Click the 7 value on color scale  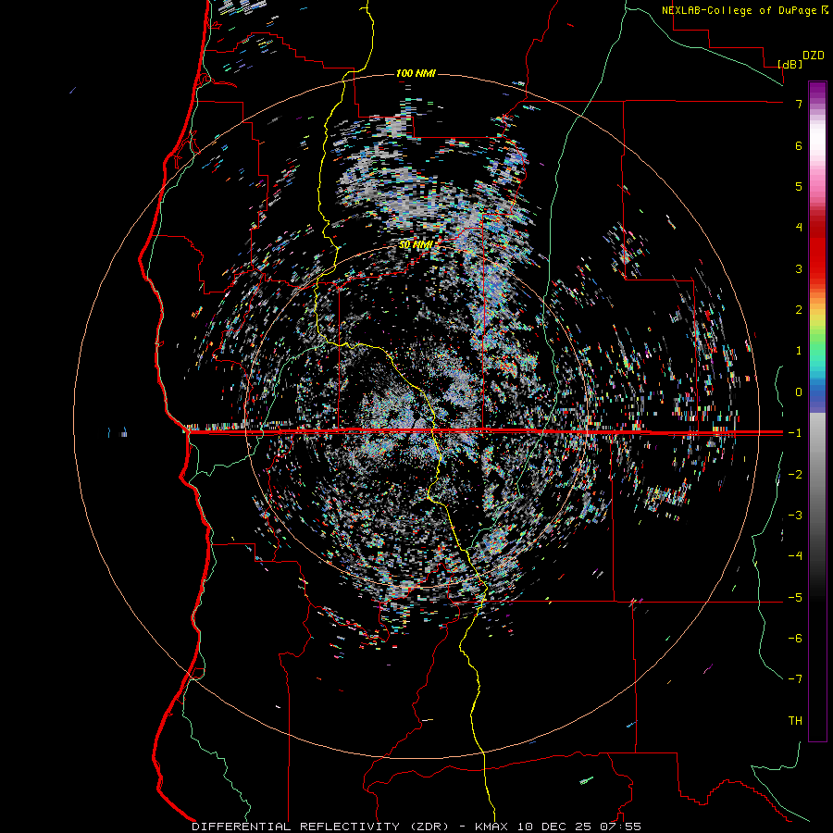799,104
